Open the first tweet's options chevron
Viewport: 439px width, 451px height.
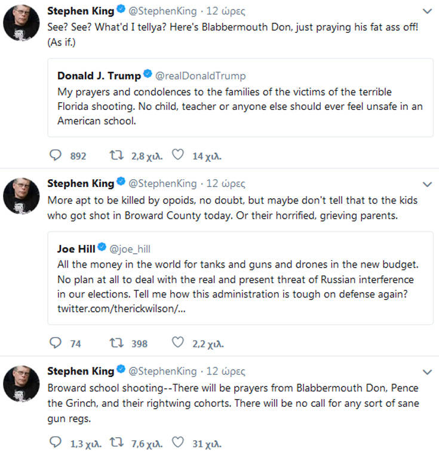(427, 11)
